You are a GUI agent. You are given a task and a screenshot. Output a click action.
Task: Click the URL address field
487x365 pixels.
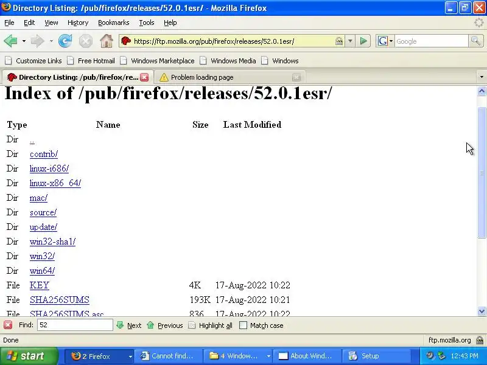coord(233,41)
